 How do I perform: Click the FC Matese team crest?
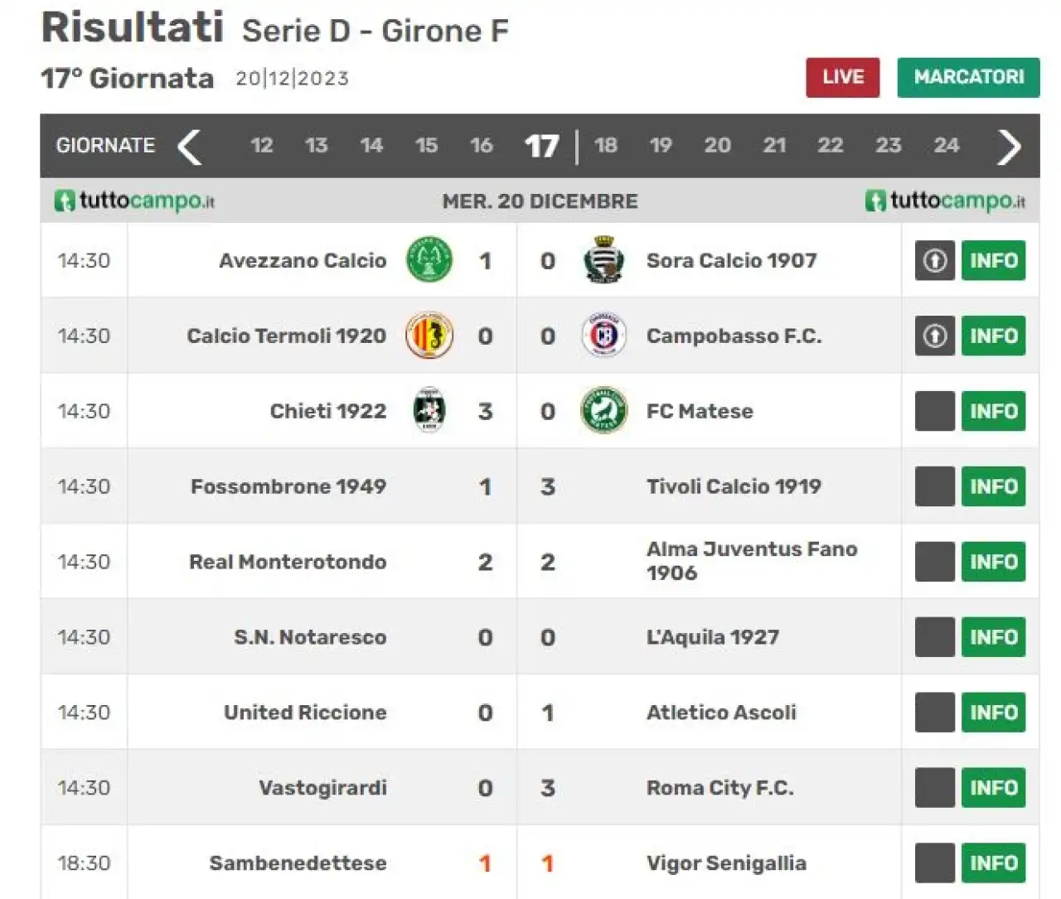click(x=603, y=411)
